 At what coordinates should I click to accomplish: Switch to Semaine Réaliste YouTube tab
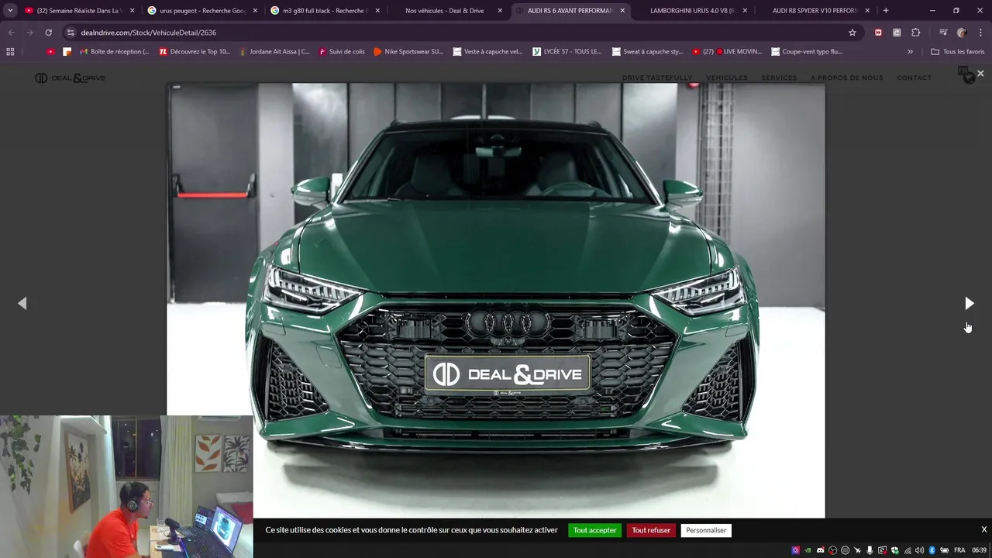click(80, 11)
